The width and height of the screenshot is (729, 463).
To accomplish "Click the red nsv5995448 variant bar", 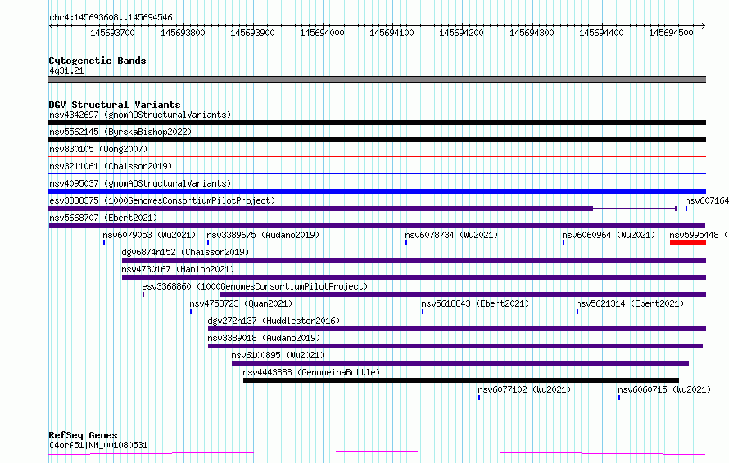I will pos(687,243).
